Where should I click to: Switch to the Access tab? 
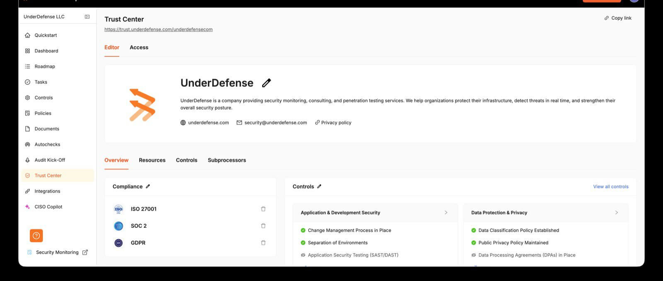tap(139, 48)
